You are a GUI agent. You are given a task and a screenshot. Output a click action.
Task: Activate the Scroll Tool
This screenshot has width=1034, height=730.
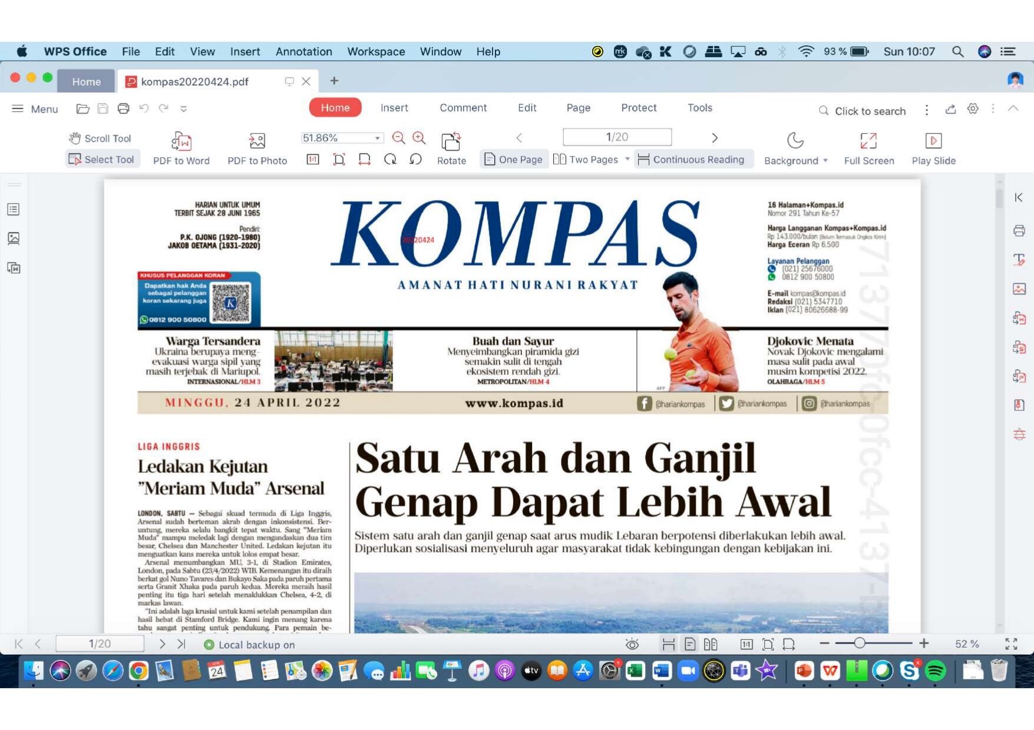[x=100, y=138]
